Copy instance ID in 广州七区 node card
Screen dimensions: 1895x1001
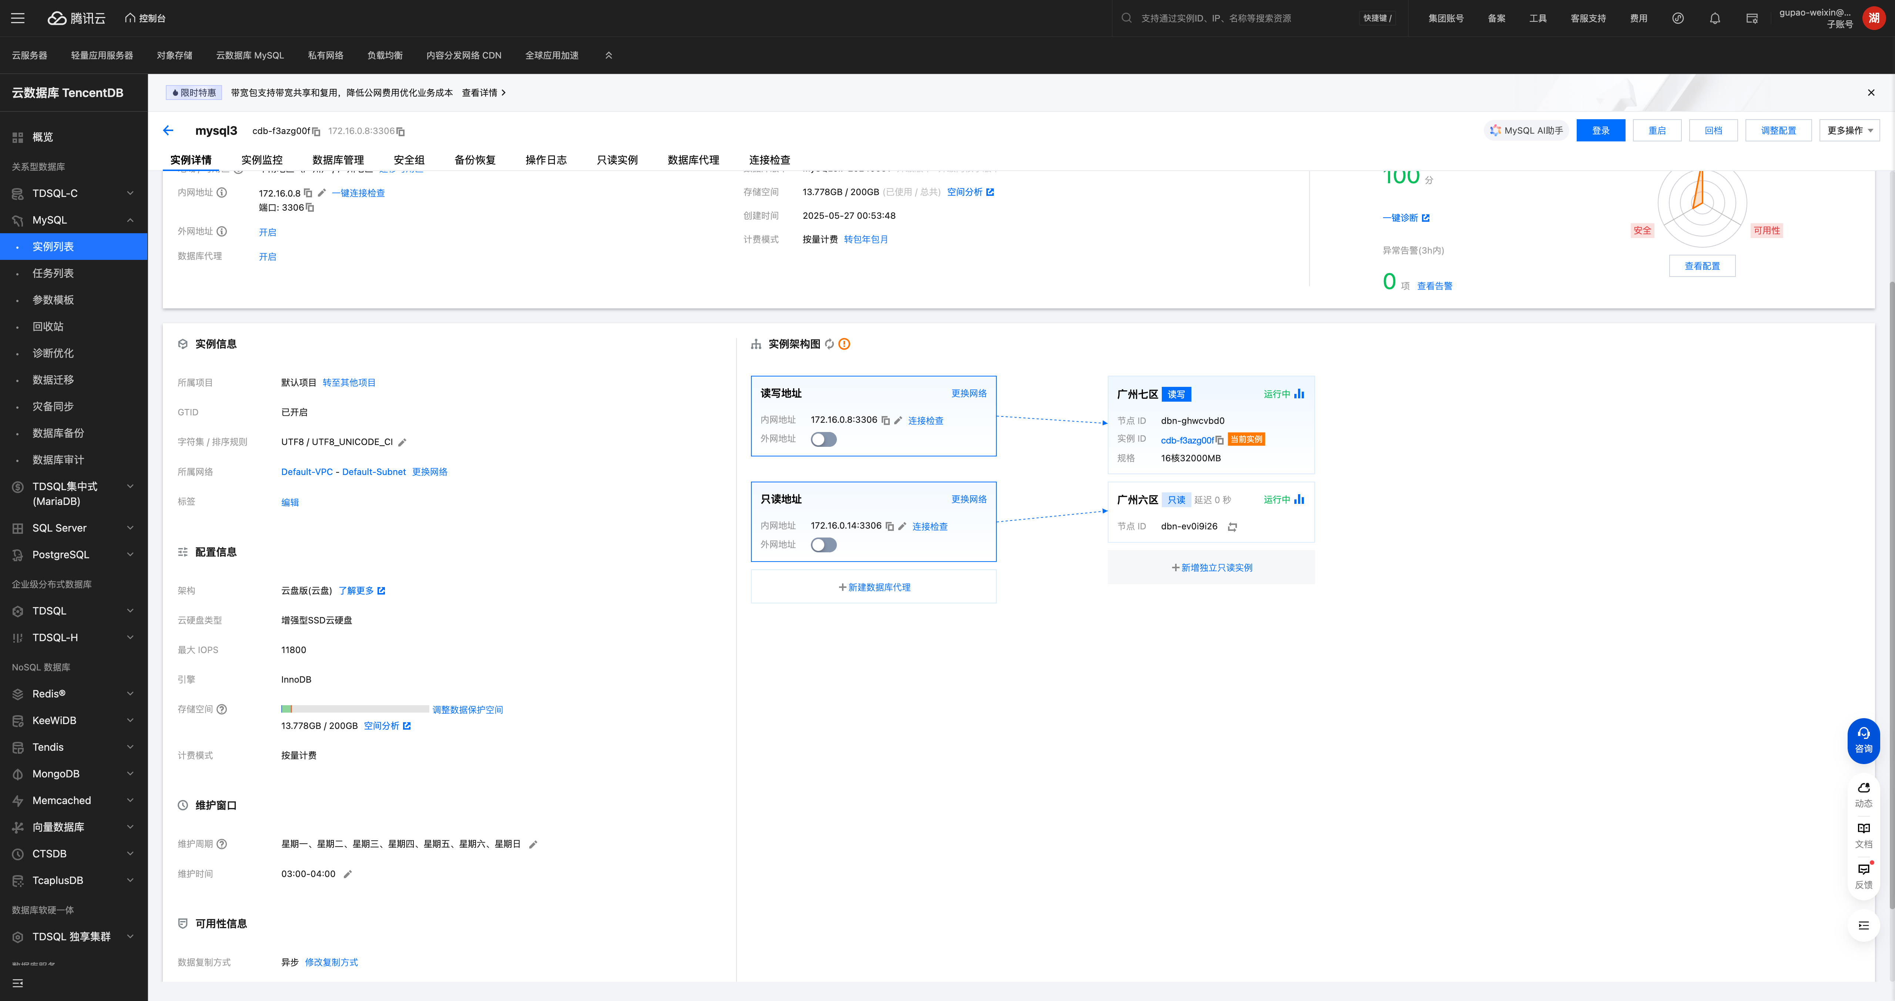tap(1220, 440)
